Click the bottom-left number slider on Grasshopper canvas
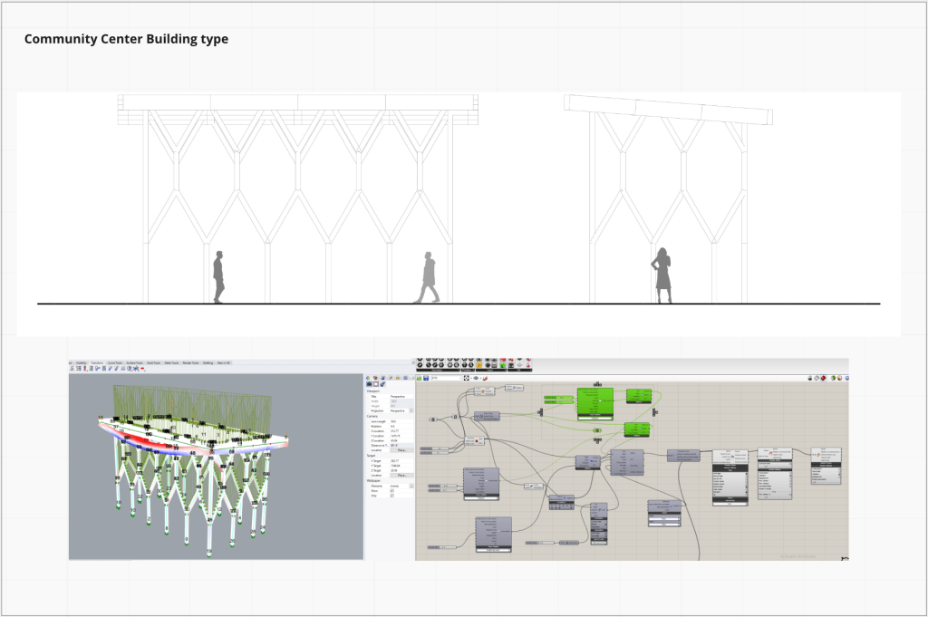This screenshot has width=928, height=617. coord(440,546)
